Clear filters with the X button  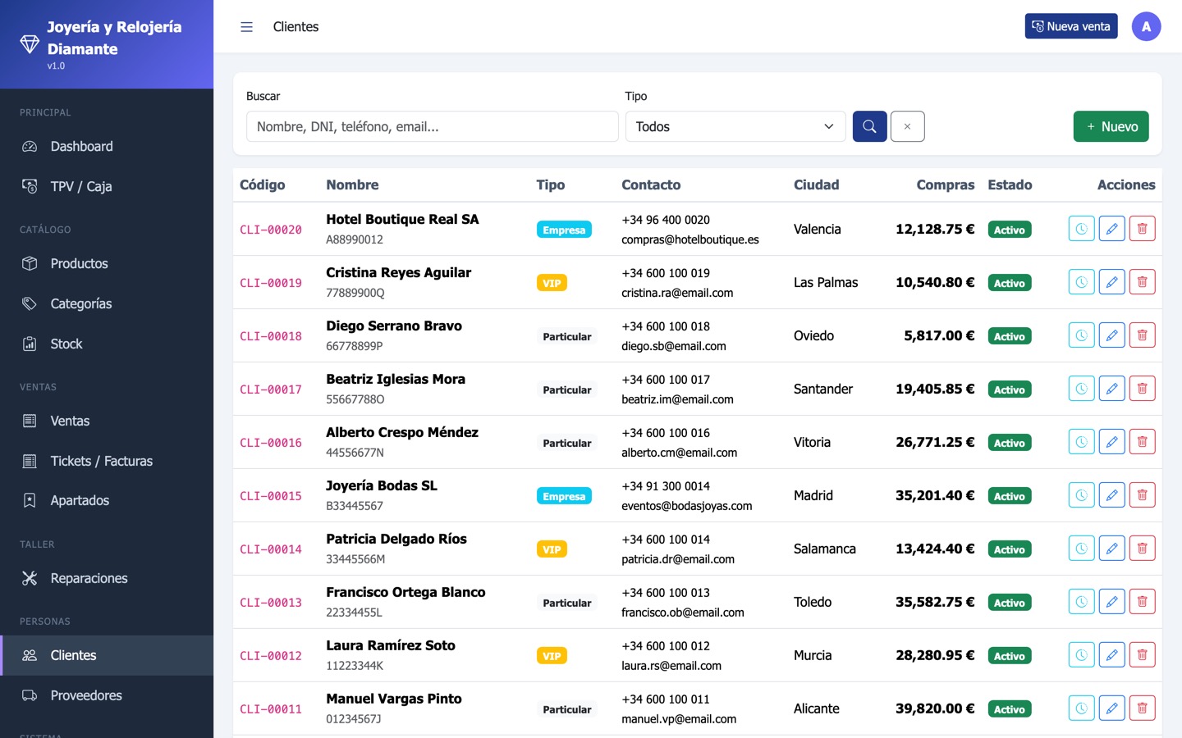907,126
